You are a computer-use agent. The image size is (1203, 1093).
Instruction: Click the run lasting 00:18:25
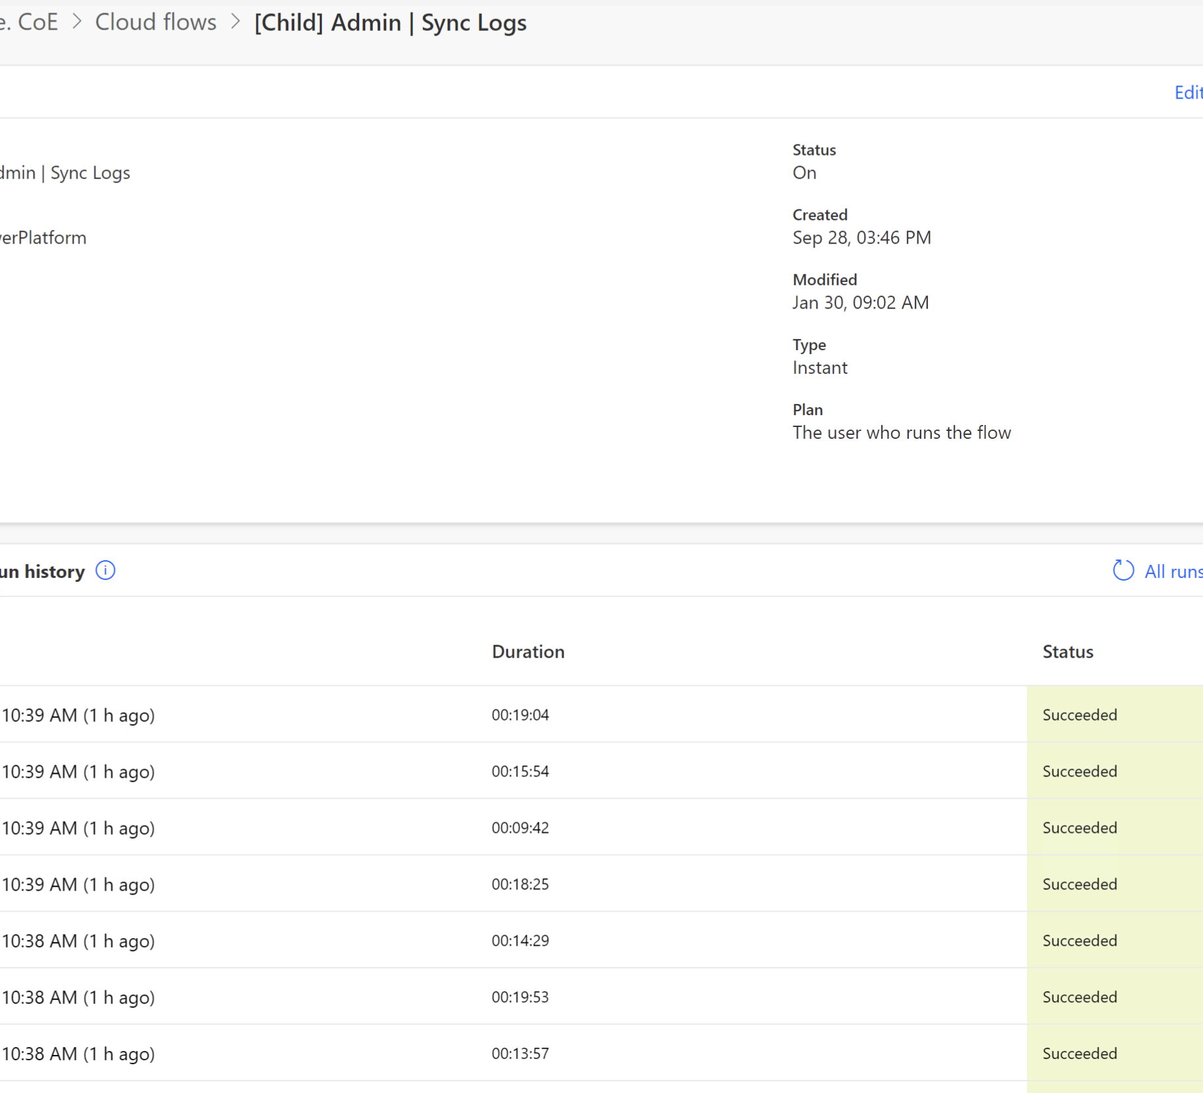click(520, 884)
